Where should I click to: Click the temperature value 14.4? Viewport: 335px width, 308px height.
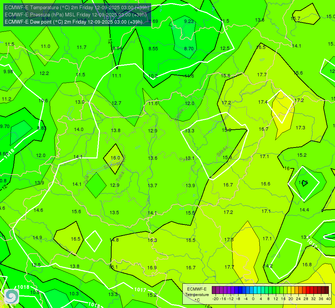(304, 210)
